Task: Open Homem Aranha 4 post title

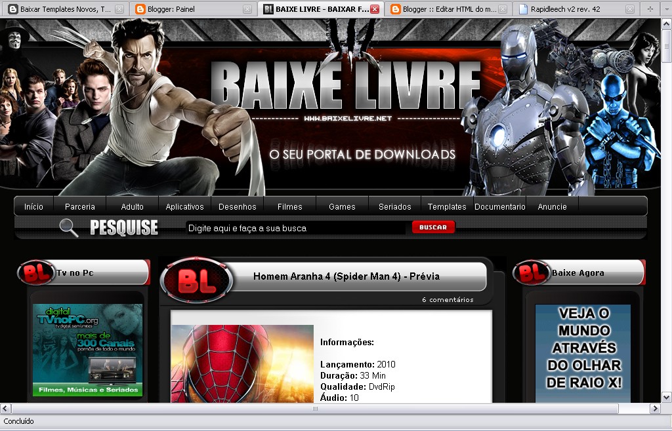Action: coord(346,276)
